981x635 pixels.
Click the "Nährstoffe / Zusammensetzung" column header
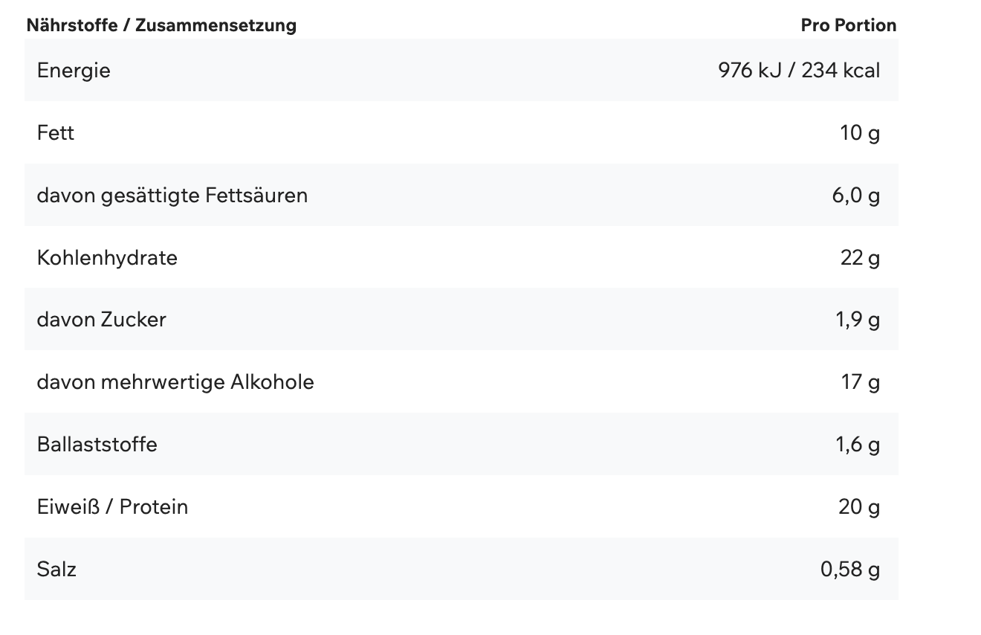(x=161, y=25)
